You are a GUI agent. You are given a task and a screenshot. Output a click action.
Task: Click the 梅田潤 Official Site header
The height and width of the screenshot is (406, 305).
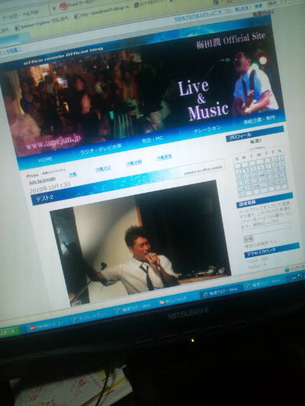(x=231, y=40)
